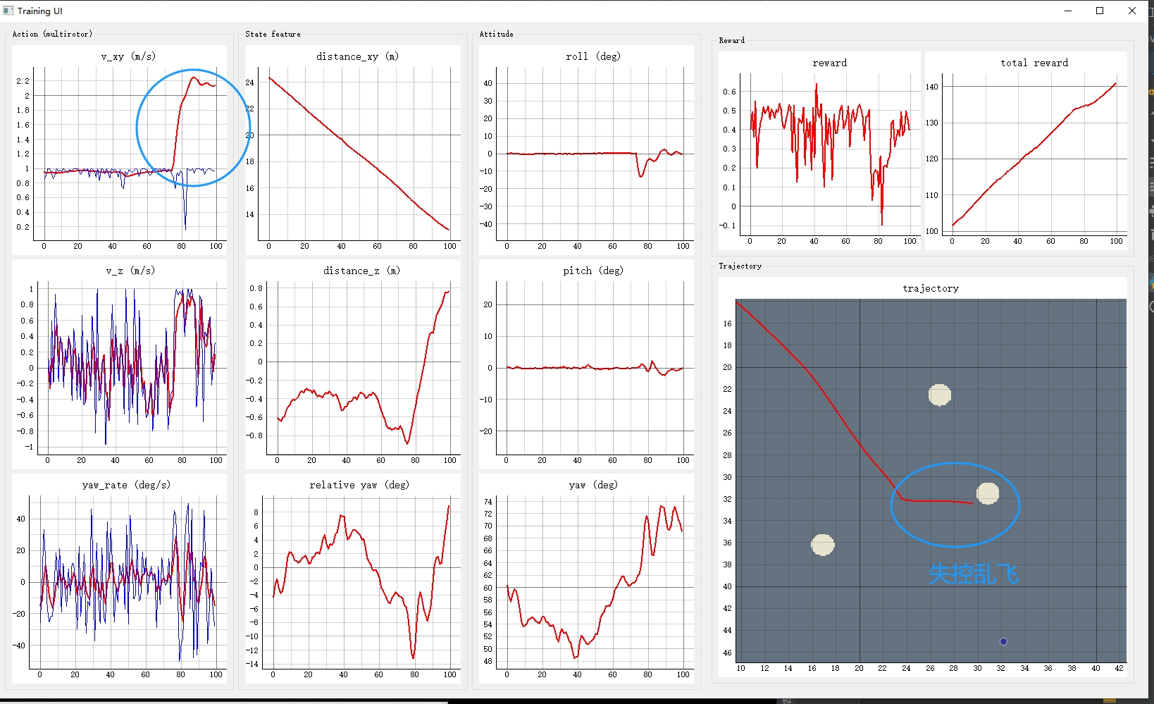
Task: Click the Action (multirotor) group label
Action: 53,34
